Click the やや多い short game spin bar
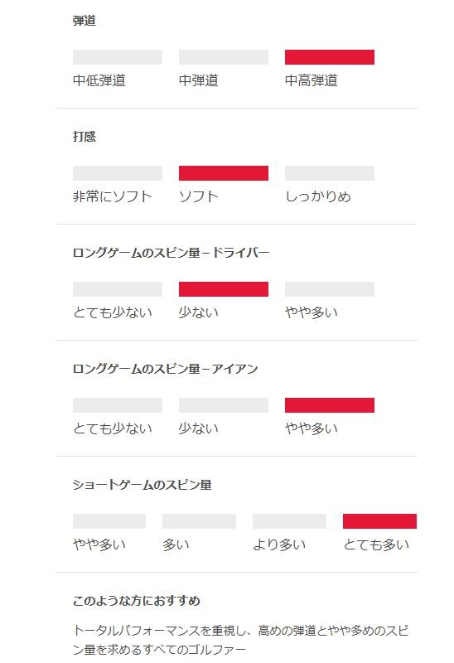Viewport: 454px width, 663px height. pos(109,521)
